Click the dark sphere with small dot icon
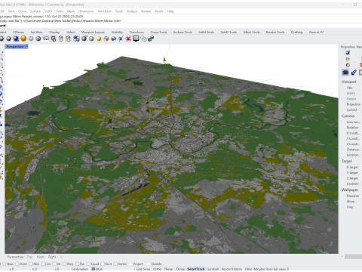Viewport: 362px width, 272px height. 84,39
